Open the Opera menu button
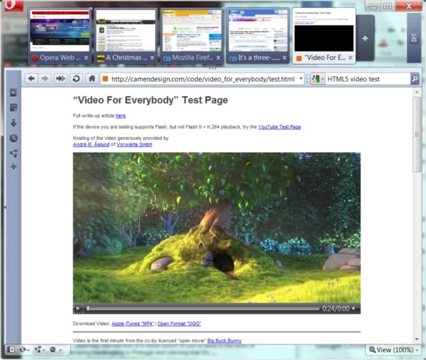 [13, 5]
